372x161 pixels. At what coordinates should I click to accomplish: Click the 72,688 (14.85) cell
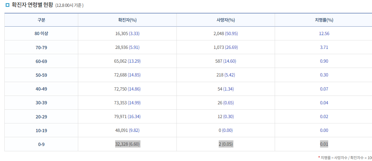click(127, 75)
